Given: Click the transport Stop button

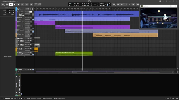Looking at the screenshot, I should (15, 4).
